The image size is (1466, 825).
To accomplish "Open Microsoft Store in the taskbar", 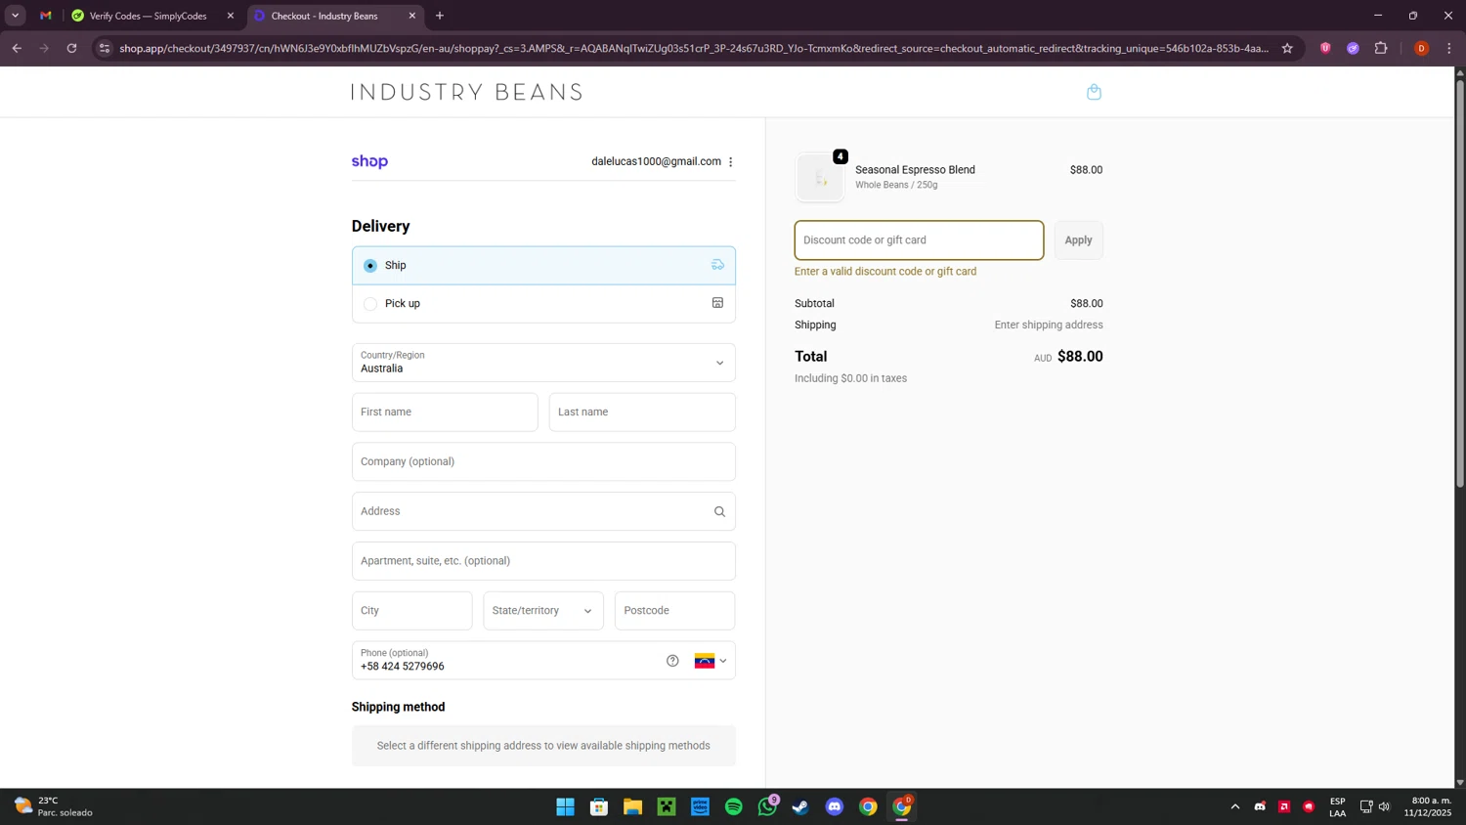I will point(599,806).
